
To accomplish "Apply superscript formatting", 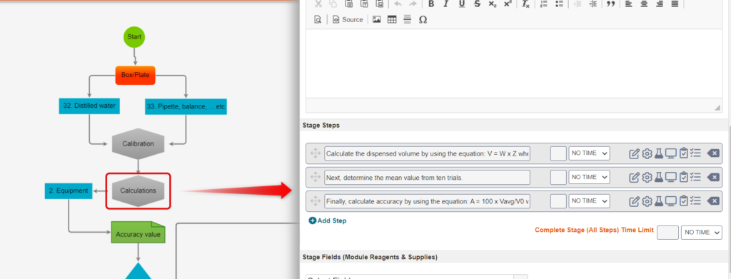I will [x=508, y=4].
